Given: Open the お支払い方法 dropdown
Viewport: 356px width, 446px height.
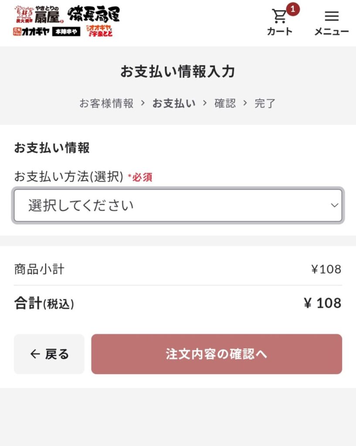Looking at the screenshot, I should point(178,206).
